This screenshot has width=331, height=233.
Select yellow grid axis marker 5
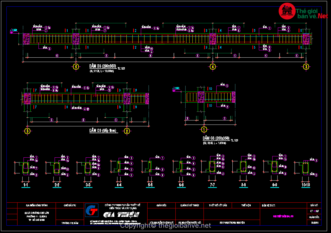(76, 67)
